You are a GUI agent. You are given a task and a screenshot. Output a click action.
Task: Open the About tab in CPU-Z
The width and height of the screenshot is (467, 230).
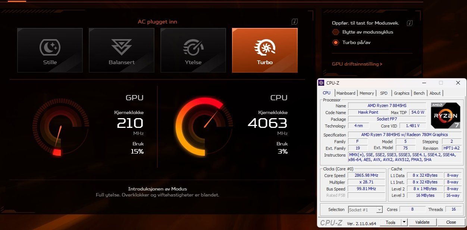[435, 93]
